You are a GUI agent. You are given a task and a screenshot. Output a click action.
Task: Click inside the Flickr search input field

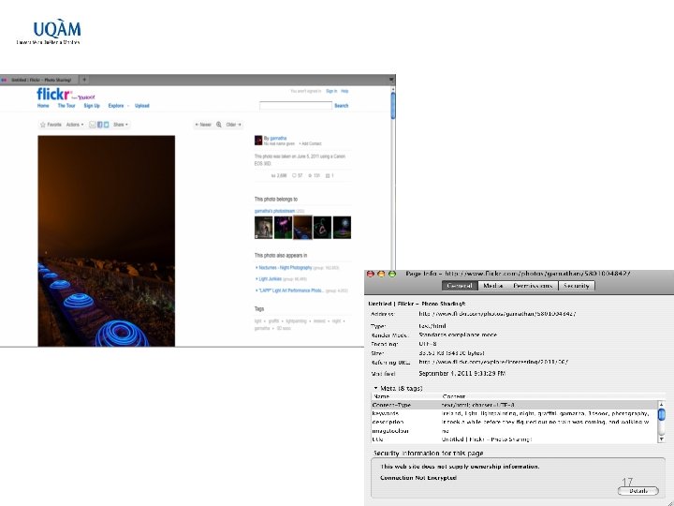(x=296, y=105)
